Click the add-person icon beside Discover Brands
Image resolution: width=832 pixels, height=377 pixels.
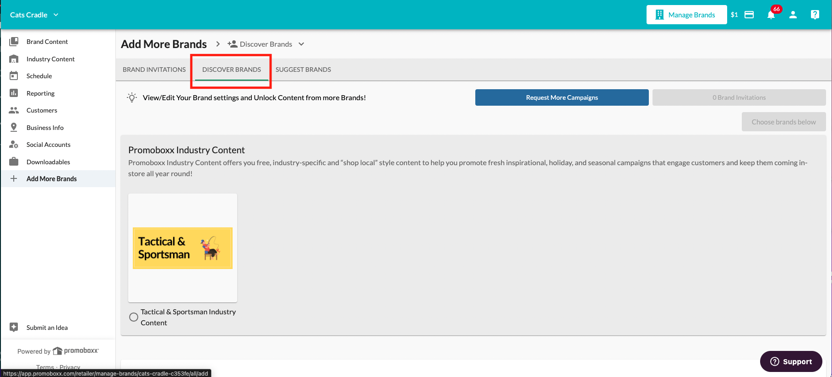tap(232, 44)
